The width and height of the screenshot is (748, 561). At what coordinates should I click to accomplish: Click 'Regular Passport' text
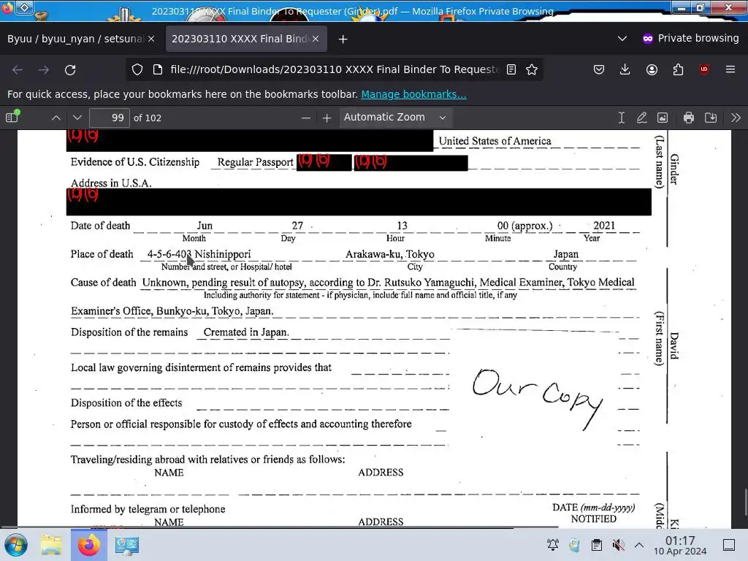point(255,162)
